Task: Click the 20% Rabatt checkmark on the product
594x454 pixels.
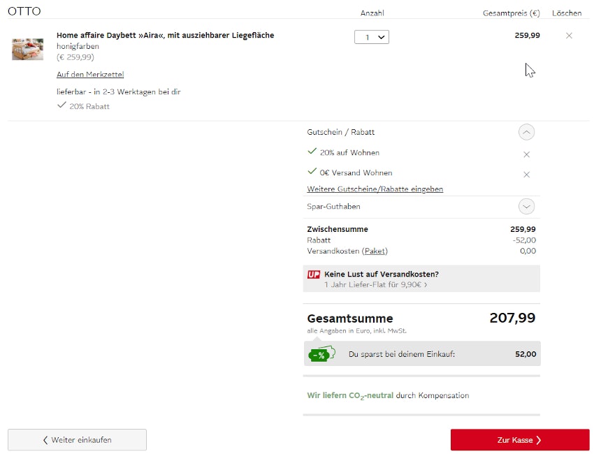Action: [x=61, y=105]
